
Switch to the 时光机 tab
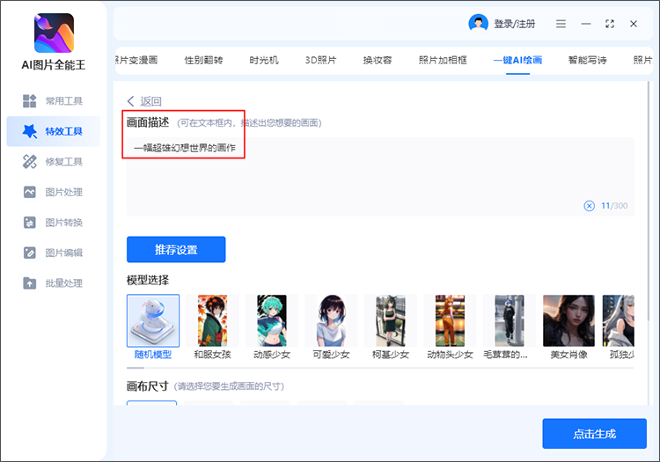[264, 60]
